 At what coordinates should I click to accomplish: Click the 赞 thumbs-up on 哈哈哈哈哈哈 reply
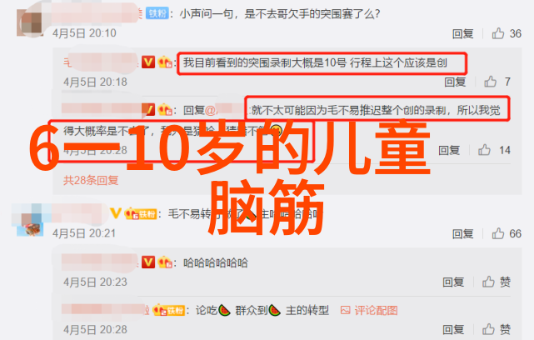497,282
